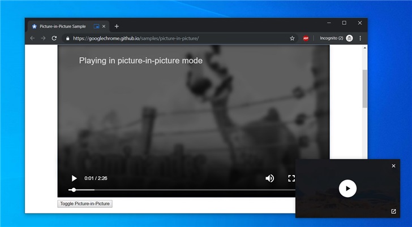Viewport: 412px width, 227px height.
Task: Open a new tab with plus button
Action: (x=117, y=27)
